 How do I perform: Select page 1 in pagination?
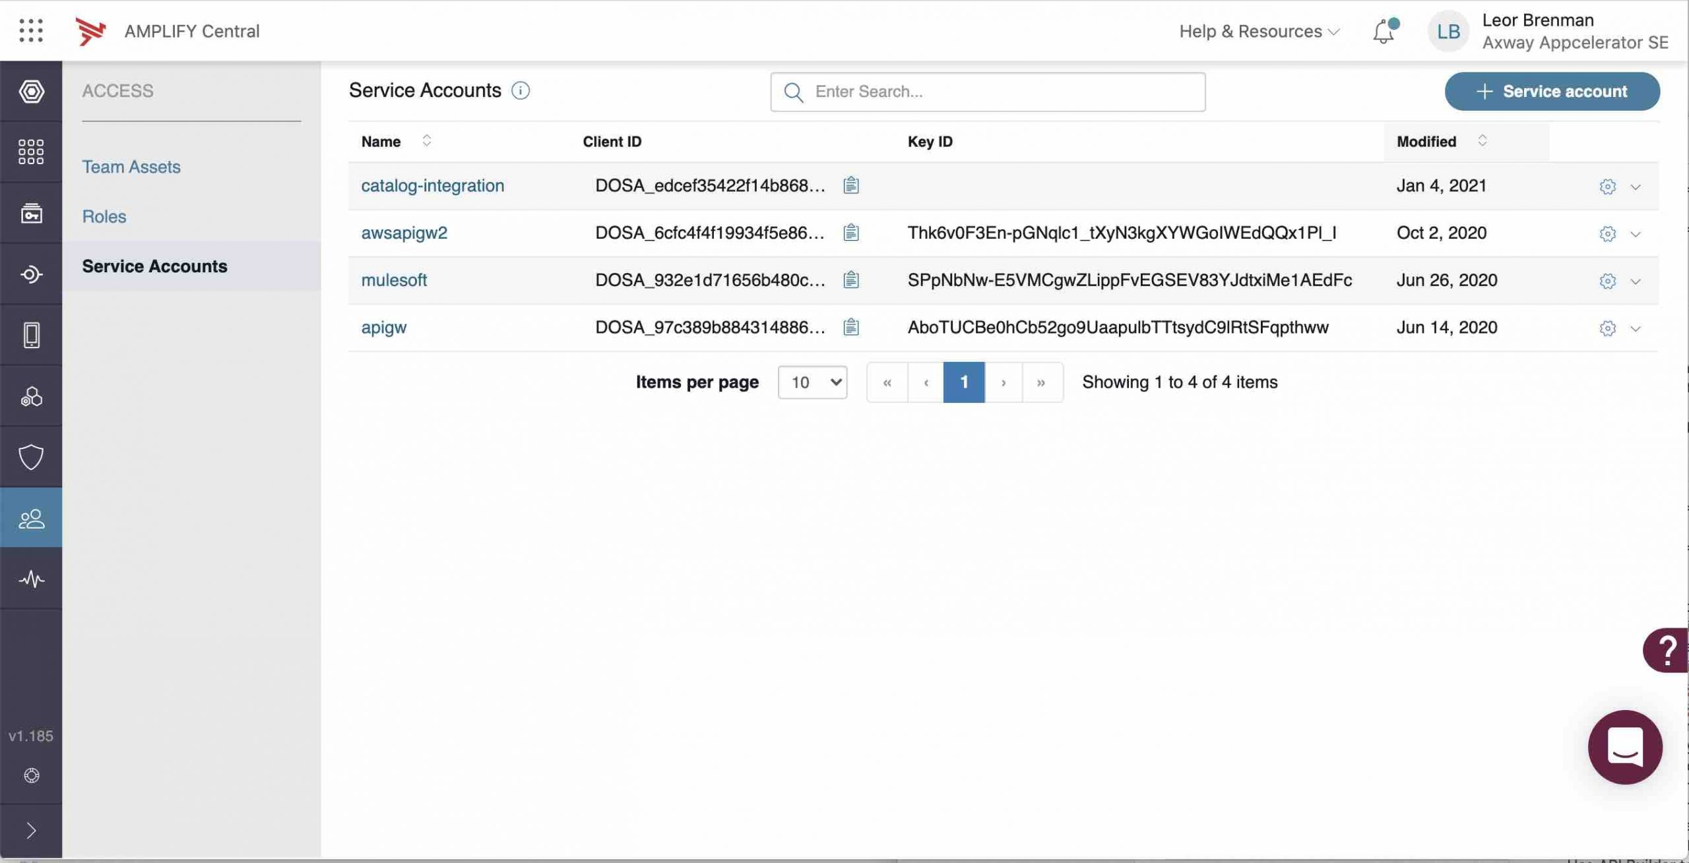click(x=964, y=382)
